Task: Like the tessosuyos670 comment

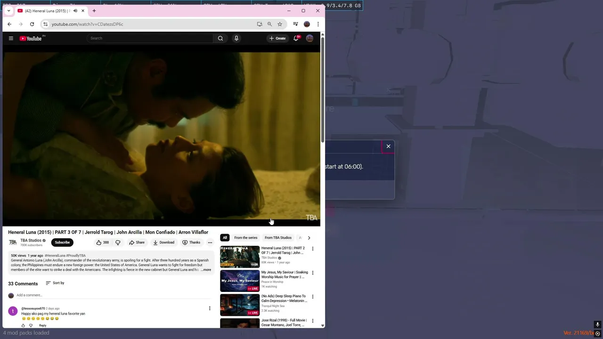Action: pos(23,325)
